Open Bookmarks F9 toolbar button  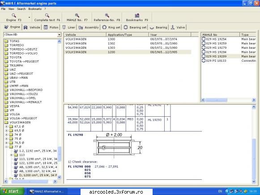pos(137,17)
